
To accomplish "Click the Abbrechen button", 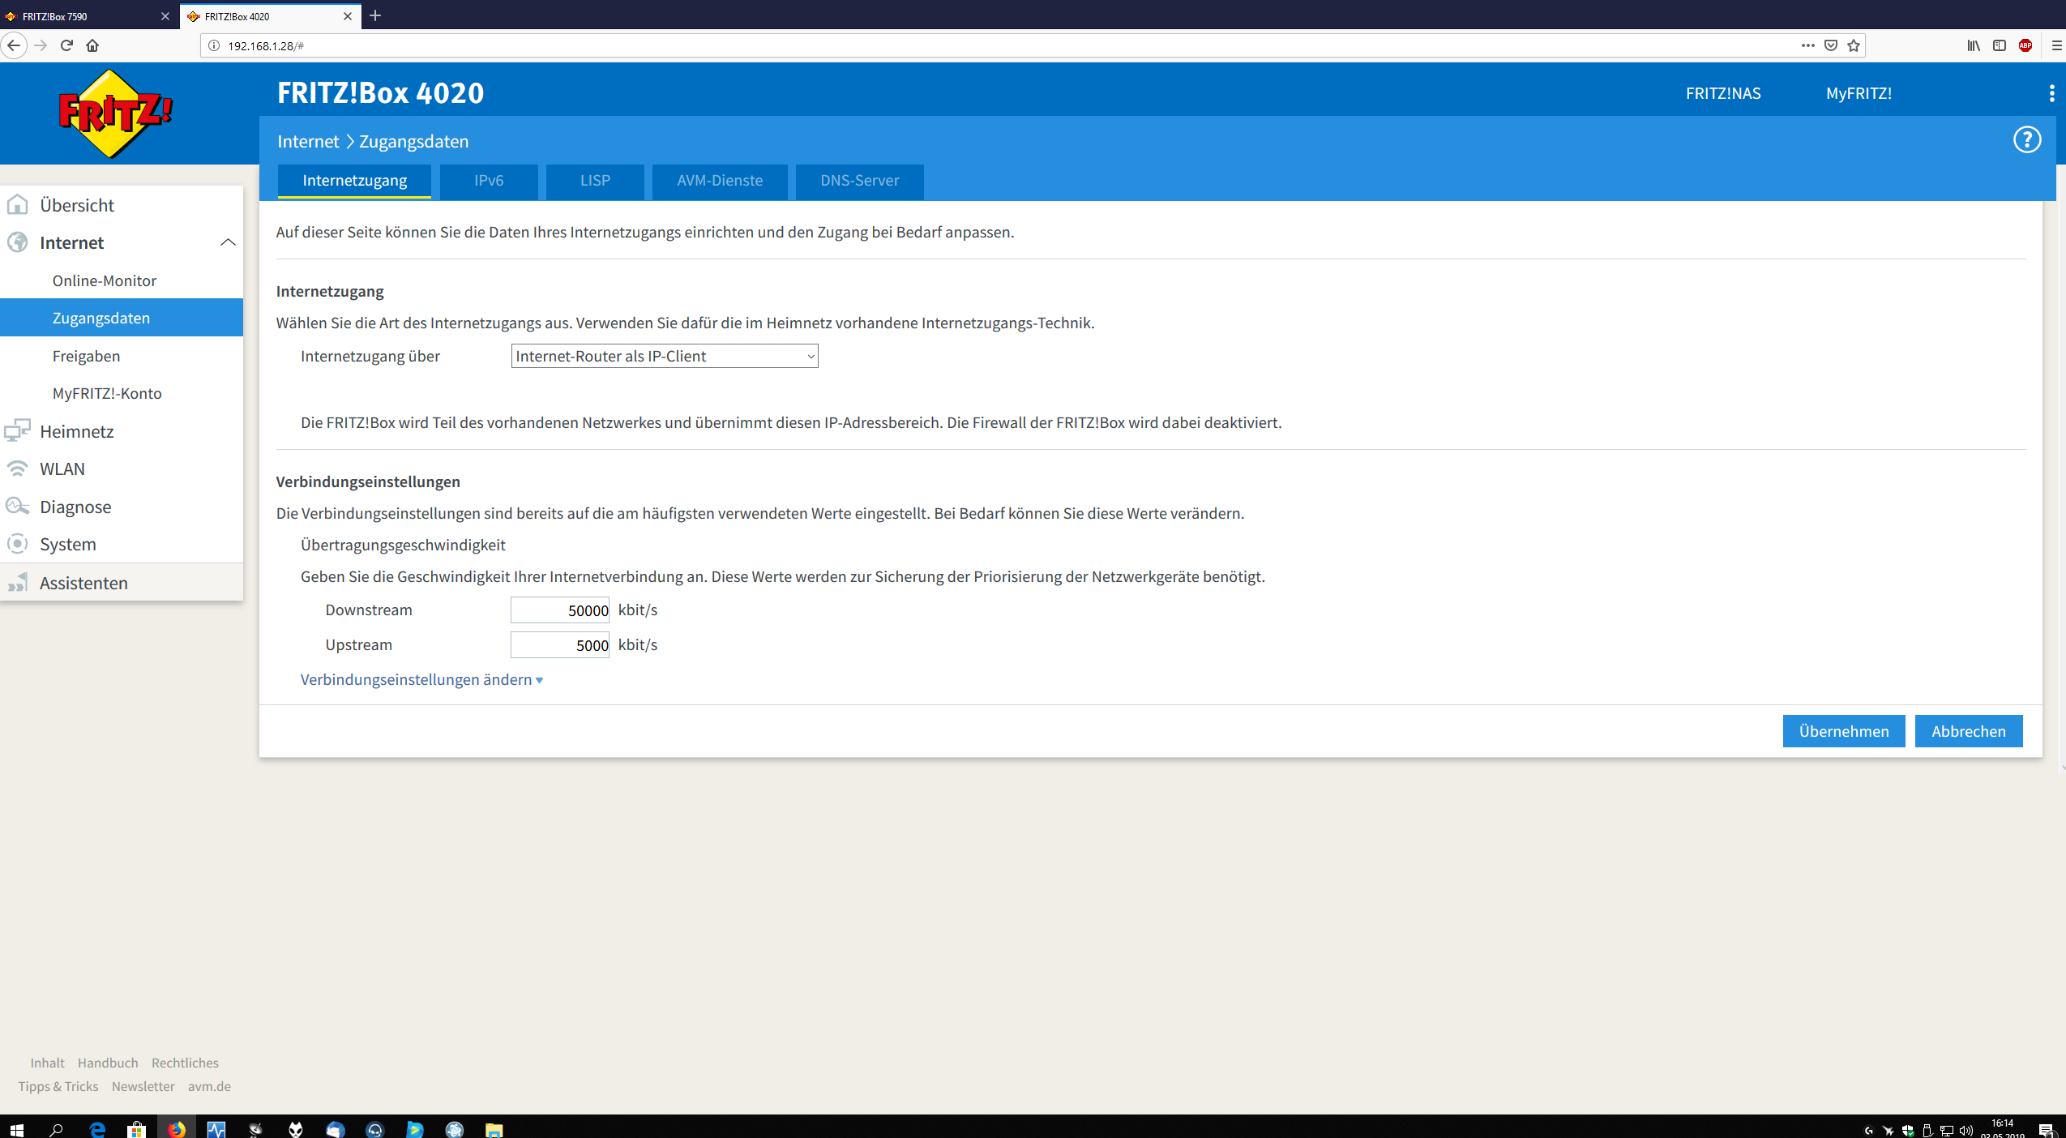I will pyautogui.click(x=1969, y=731).
